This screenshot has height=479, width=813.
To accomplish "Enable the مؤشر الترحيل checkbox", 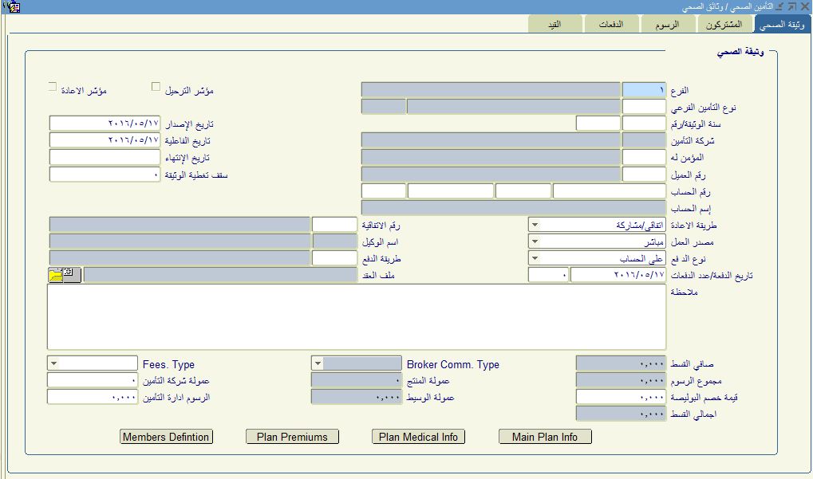I will tap(156, 86).
